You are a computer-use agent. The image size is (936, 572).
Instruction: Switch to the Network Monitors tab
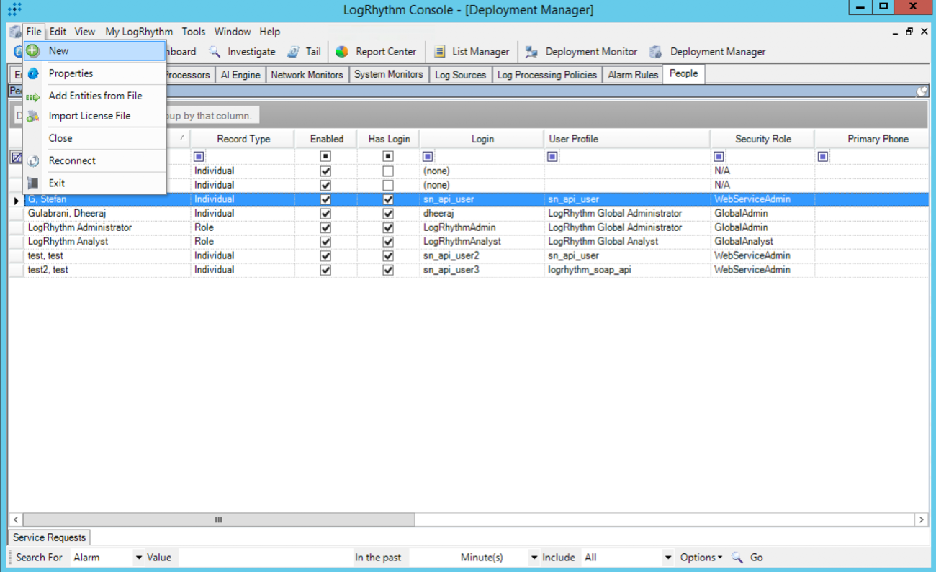(x=307, y=75)
